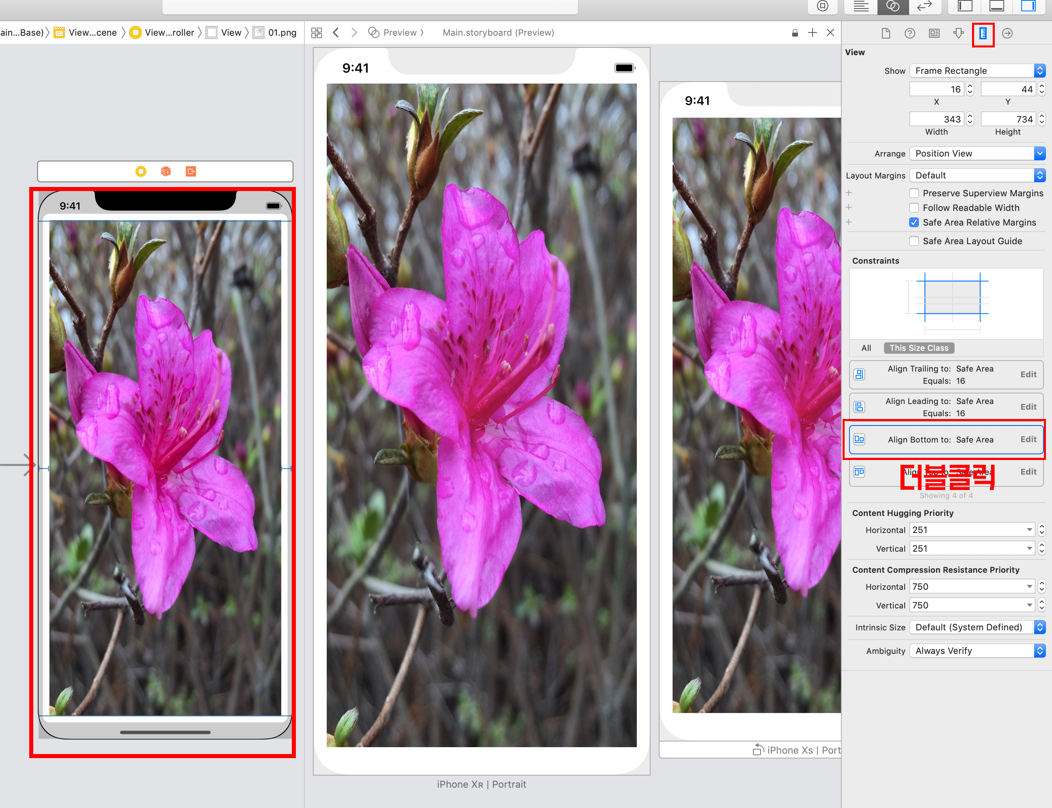Open the Show Frame Rectangle dropdown
This screenshot has width=1052, height=808.
[977, 71]
